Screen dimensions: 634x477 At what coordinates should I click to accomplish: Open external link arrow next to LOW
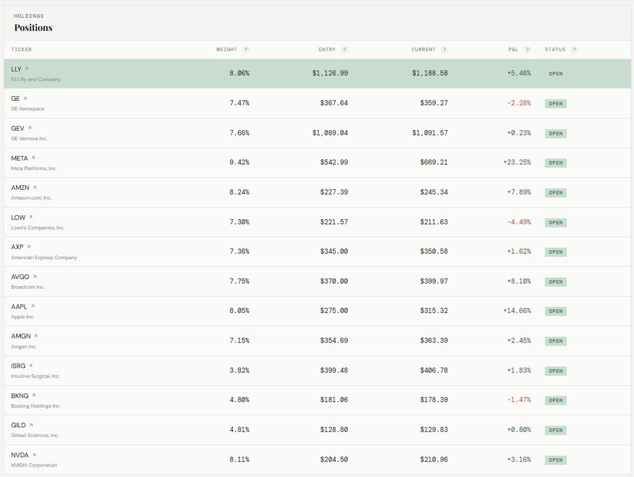[31, 217]
